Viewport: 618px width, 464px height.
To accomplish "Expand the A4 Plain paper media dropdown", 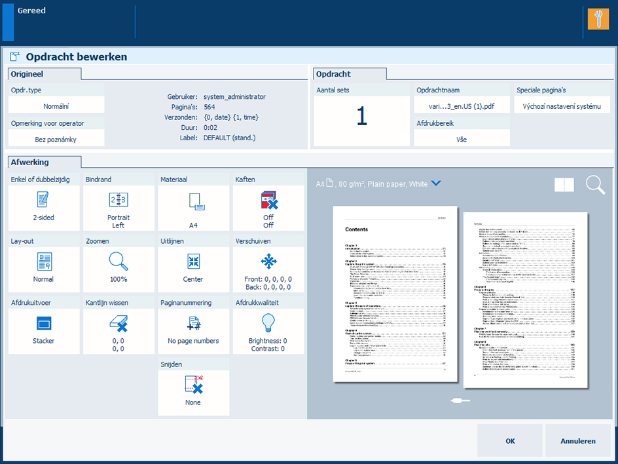I will (x=436, y=184).
